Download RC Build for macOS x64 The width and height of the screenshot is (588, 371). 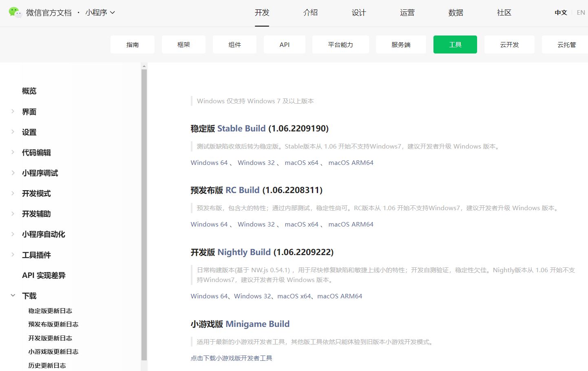(301, 224)
